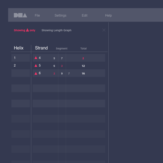Sort by the Total column header

pyautogui.click(x=83, y=49)
